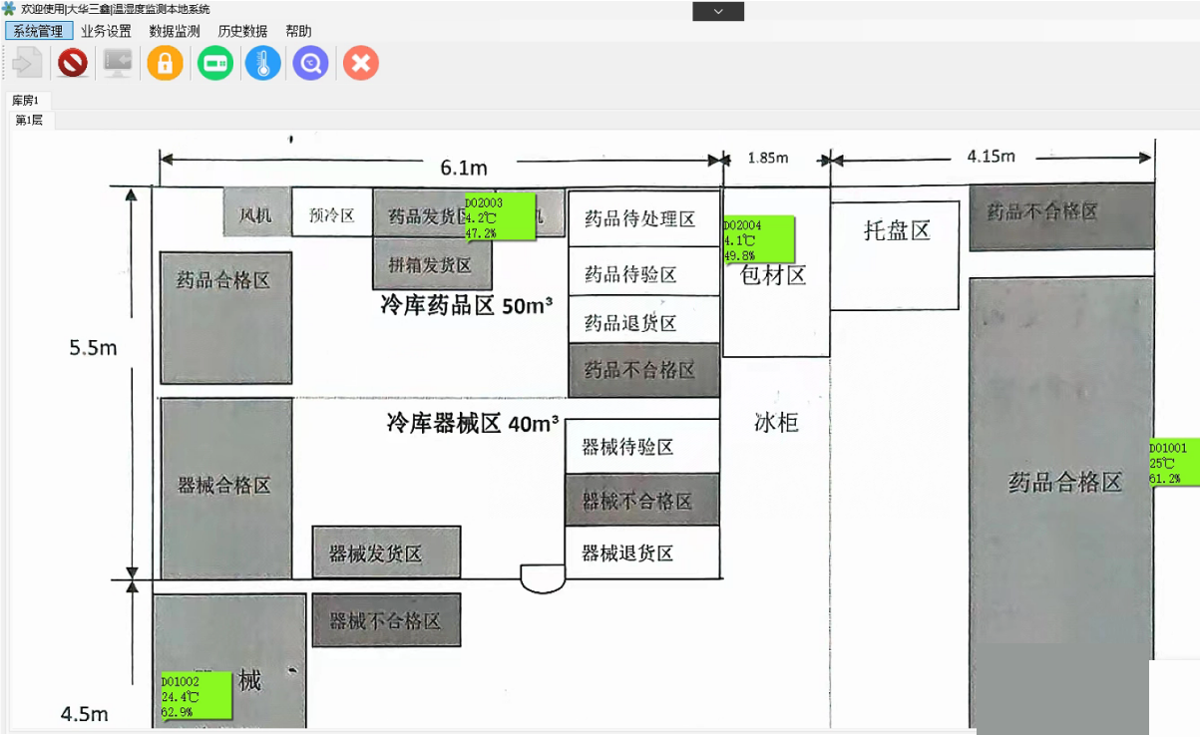Open the 数据监测 menu
1200x737 pixels.
(x=175, y=31)
